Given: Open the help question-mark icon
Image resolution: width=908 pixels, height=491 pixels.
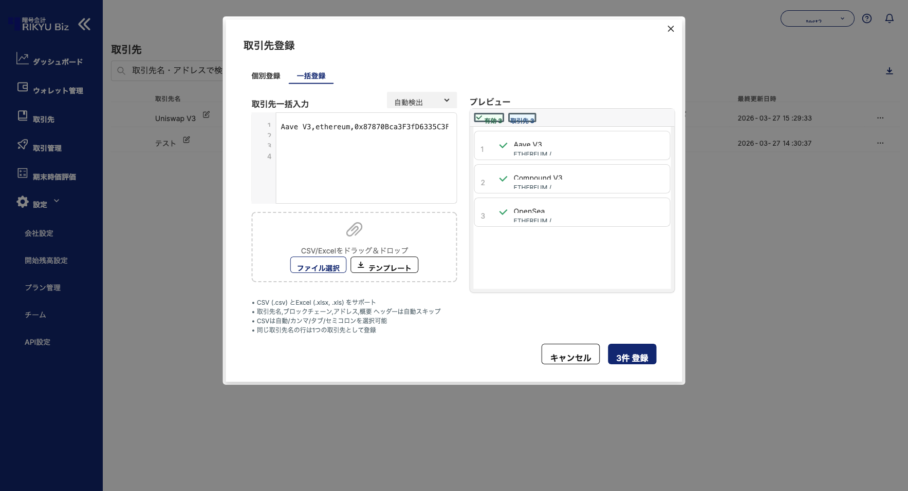Looking at the screenshot, I should (x=867, y=18).
